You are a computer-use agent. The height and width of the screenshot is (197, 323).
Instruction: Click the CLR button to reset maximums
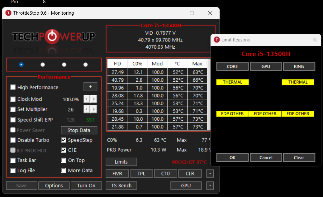190,174
